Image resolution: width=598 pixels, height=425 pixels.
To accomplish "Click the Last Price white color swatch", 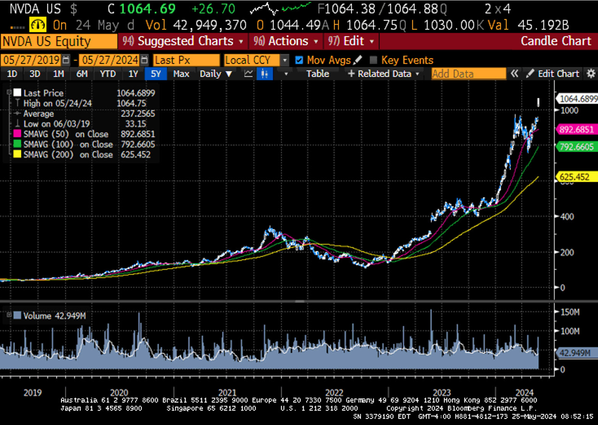I will 17,92.
